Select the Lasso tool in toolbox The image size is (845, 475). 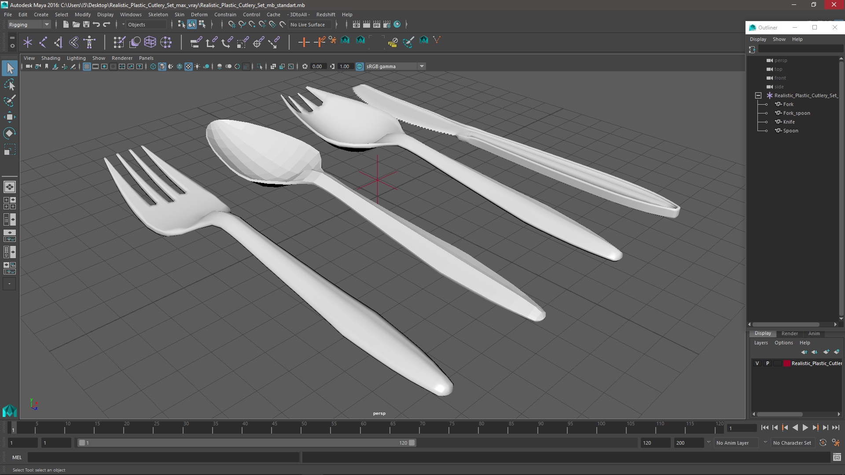pos(10,84)
